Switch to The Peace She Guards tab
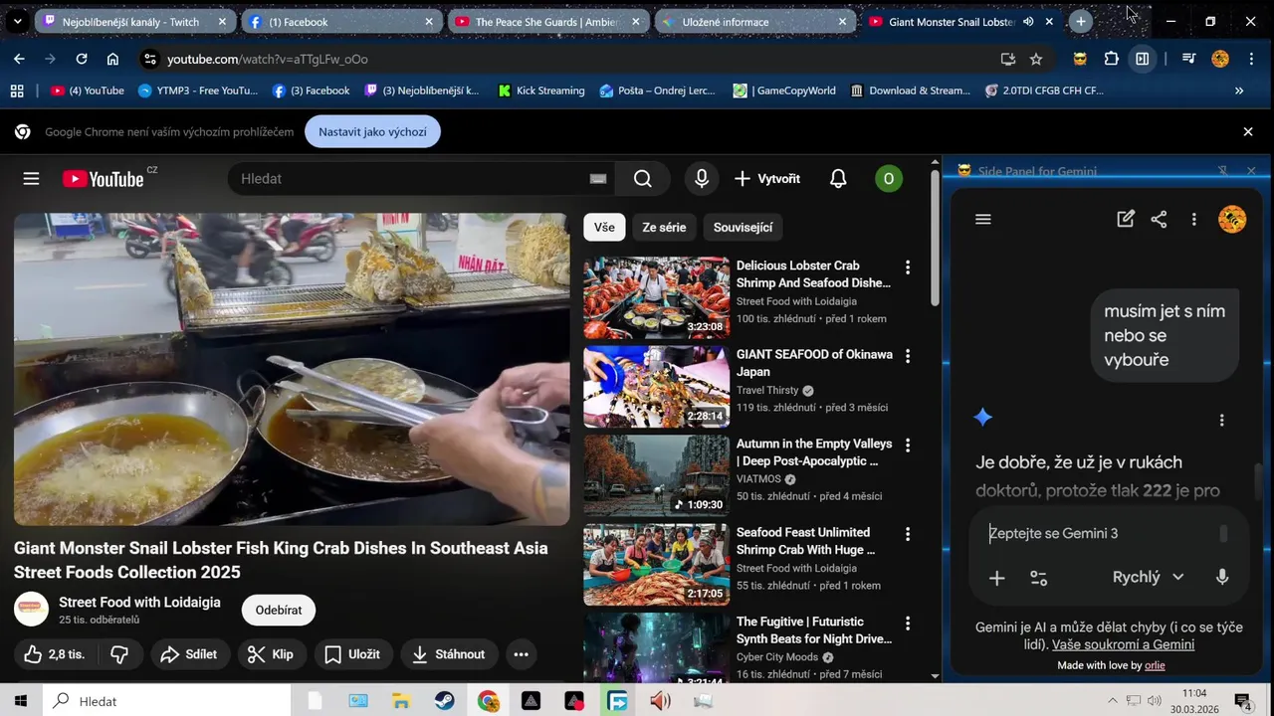 548,22
